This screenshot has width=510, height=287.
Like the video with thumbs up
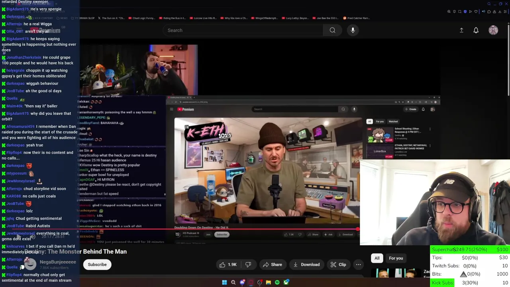[228, 265]
